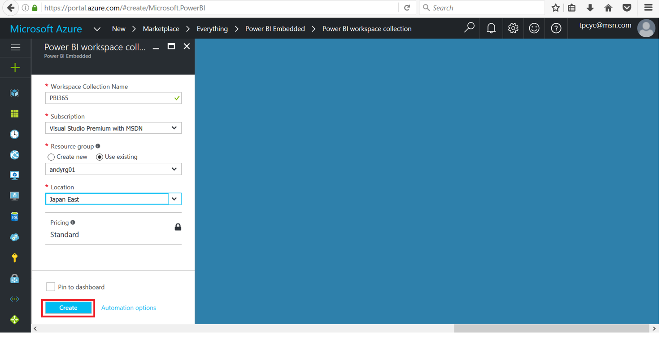
Task: Click the browser URL address bar
Action: pos(220,8)
